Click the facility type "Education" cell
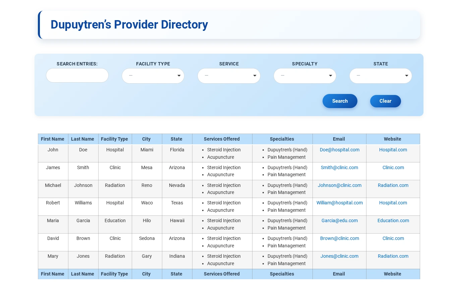Image resolution: width=458 pixels, height=296 pixels. 115,225
